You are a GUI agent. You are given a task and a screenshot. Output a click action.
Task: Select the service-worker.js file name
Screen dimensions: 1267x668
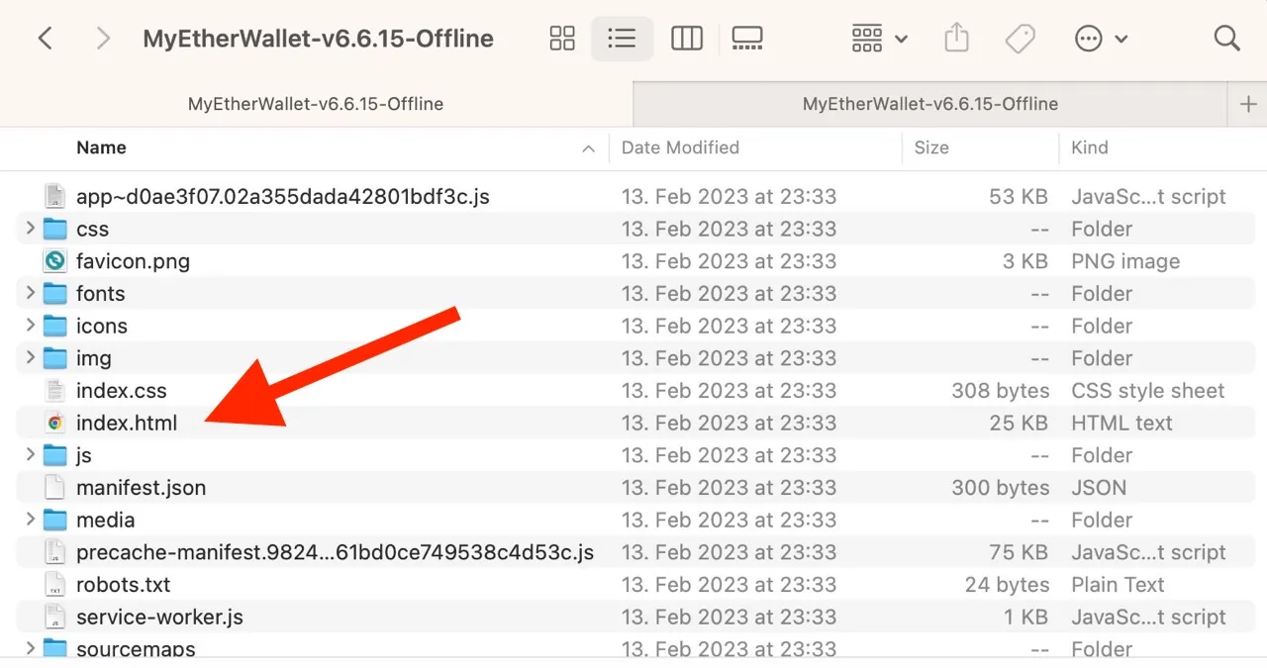159,617
